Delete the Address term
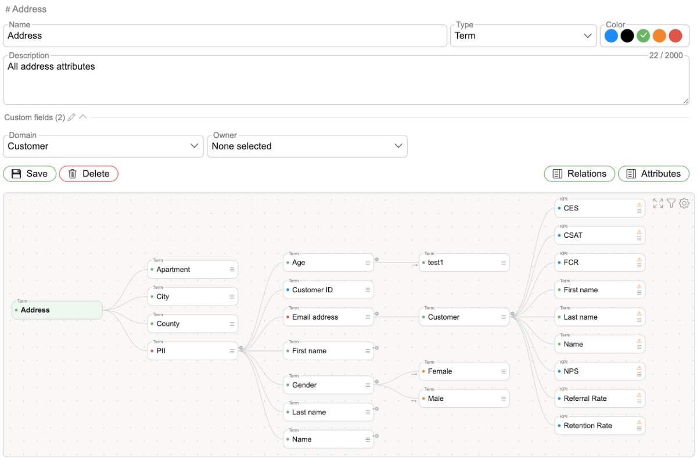 click(88, 174)
